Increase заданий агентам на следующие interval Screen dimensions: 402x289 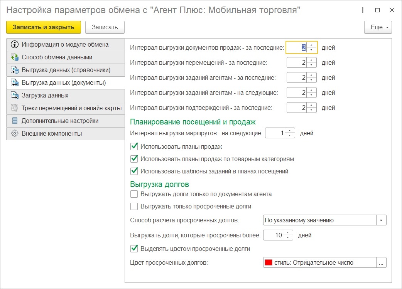point(311,90)
